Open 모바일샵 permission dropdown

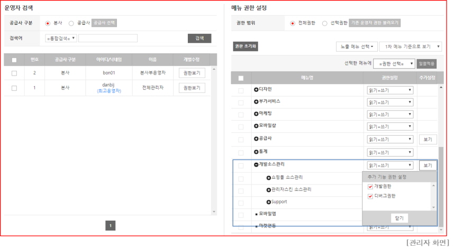390,127
